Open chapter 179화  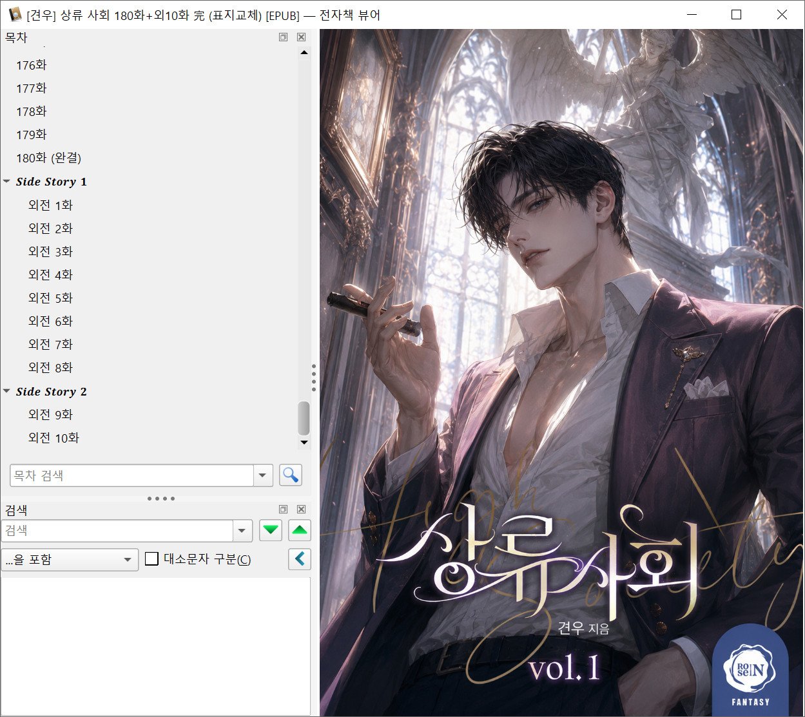point(32,135)
